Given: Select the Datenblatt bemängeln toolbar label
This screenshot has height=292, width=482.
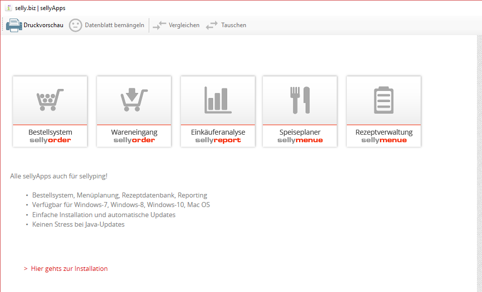Looking at the screenshot, I should point(115,25).
